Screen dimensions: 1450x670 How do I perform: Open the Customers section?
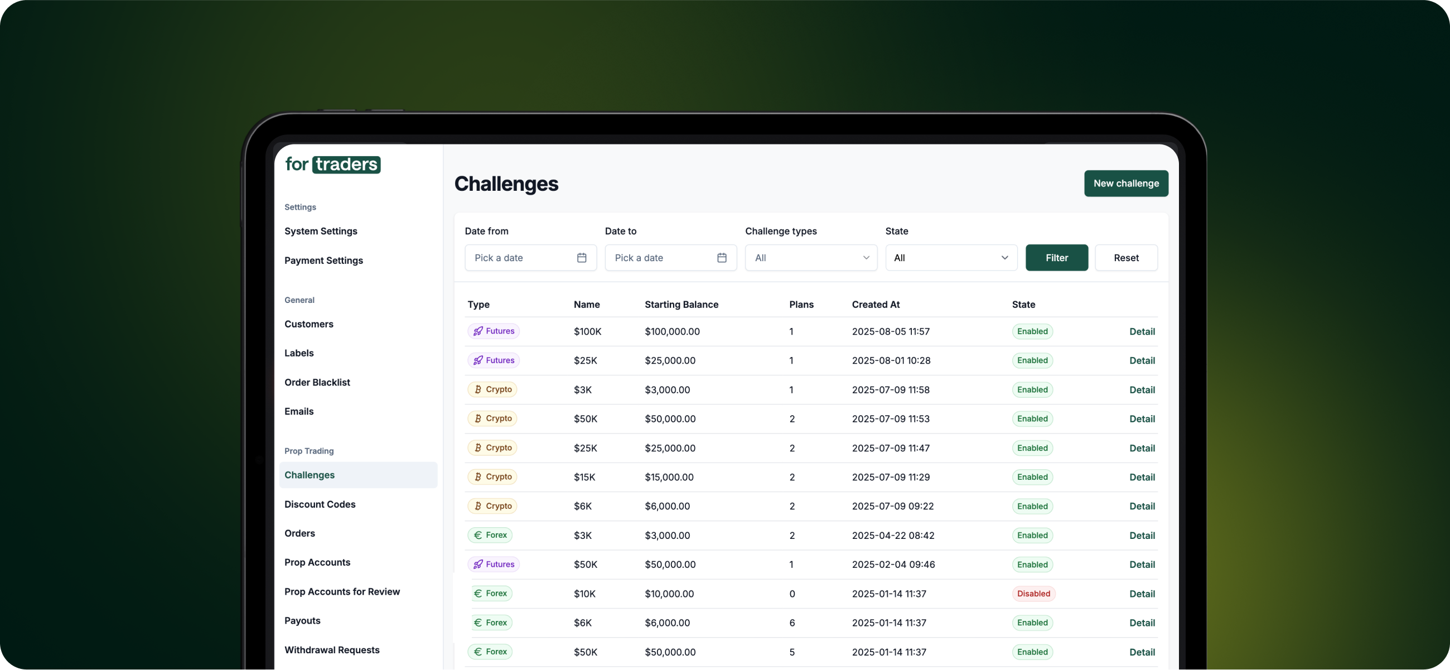click(308, 324)
